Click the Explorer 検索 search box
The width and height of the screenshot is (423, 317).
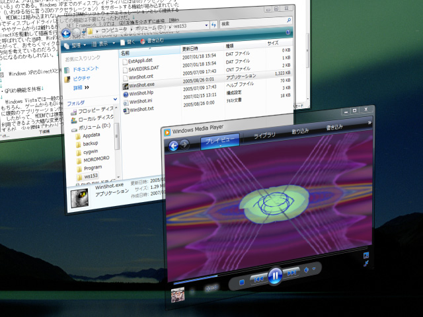256,22
